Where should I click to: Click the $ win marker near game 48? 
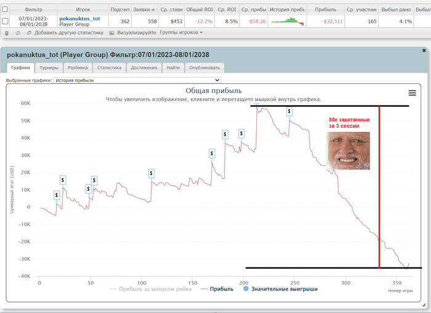[x=89, y=189]
